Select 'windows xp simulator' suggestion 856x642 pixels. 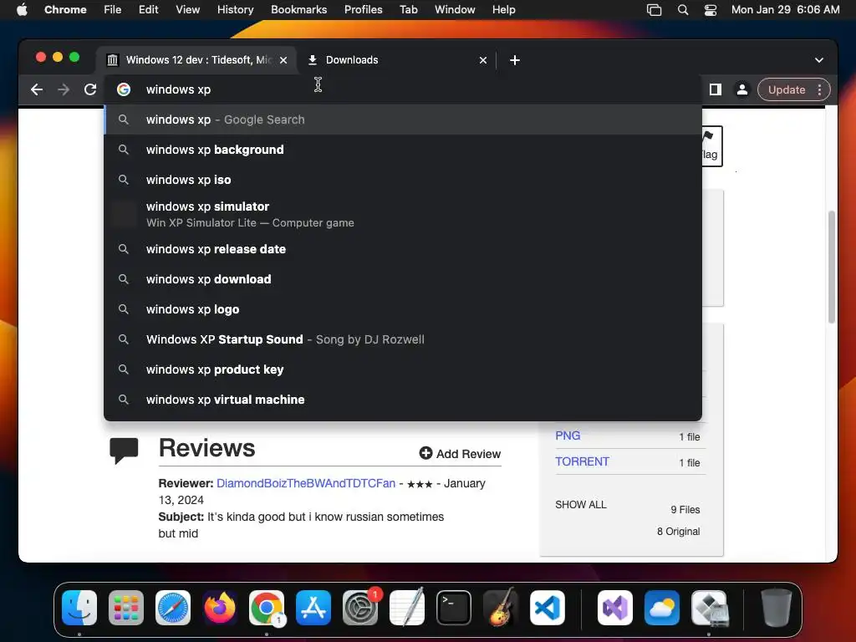click(x=403, y=215)
